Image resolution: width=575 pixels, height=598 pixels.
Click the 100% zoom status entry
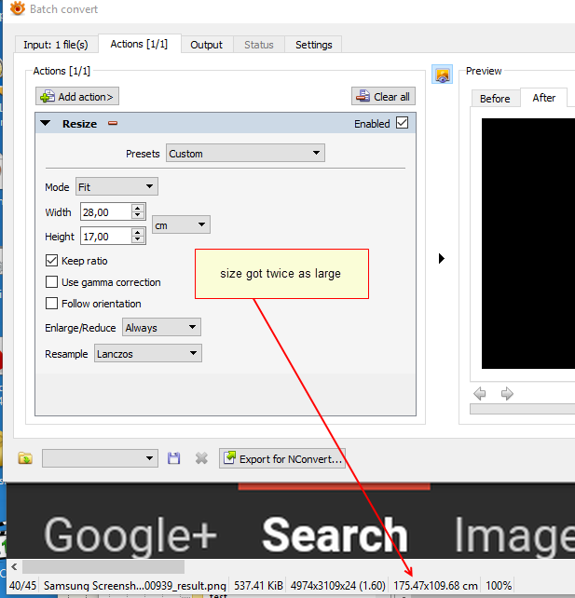(x=499, y=585)
